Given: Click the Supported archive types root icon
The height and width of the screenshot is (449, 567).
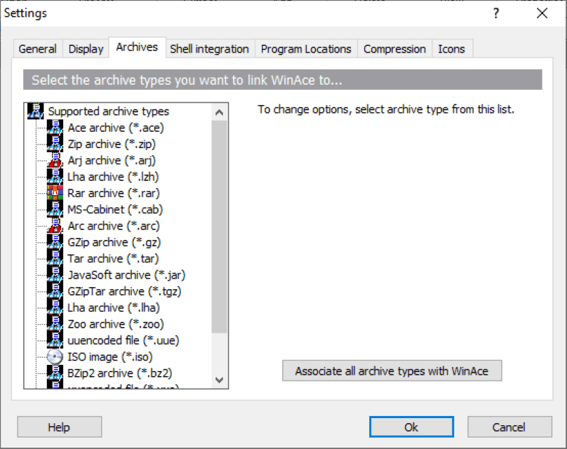Looking at the screenshot, I should click(35, 111).
